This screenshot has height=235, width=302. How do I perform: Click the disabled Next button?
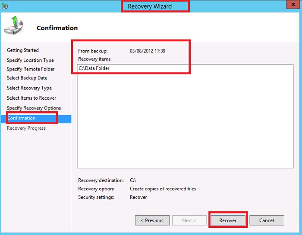(x=189, y=220)
